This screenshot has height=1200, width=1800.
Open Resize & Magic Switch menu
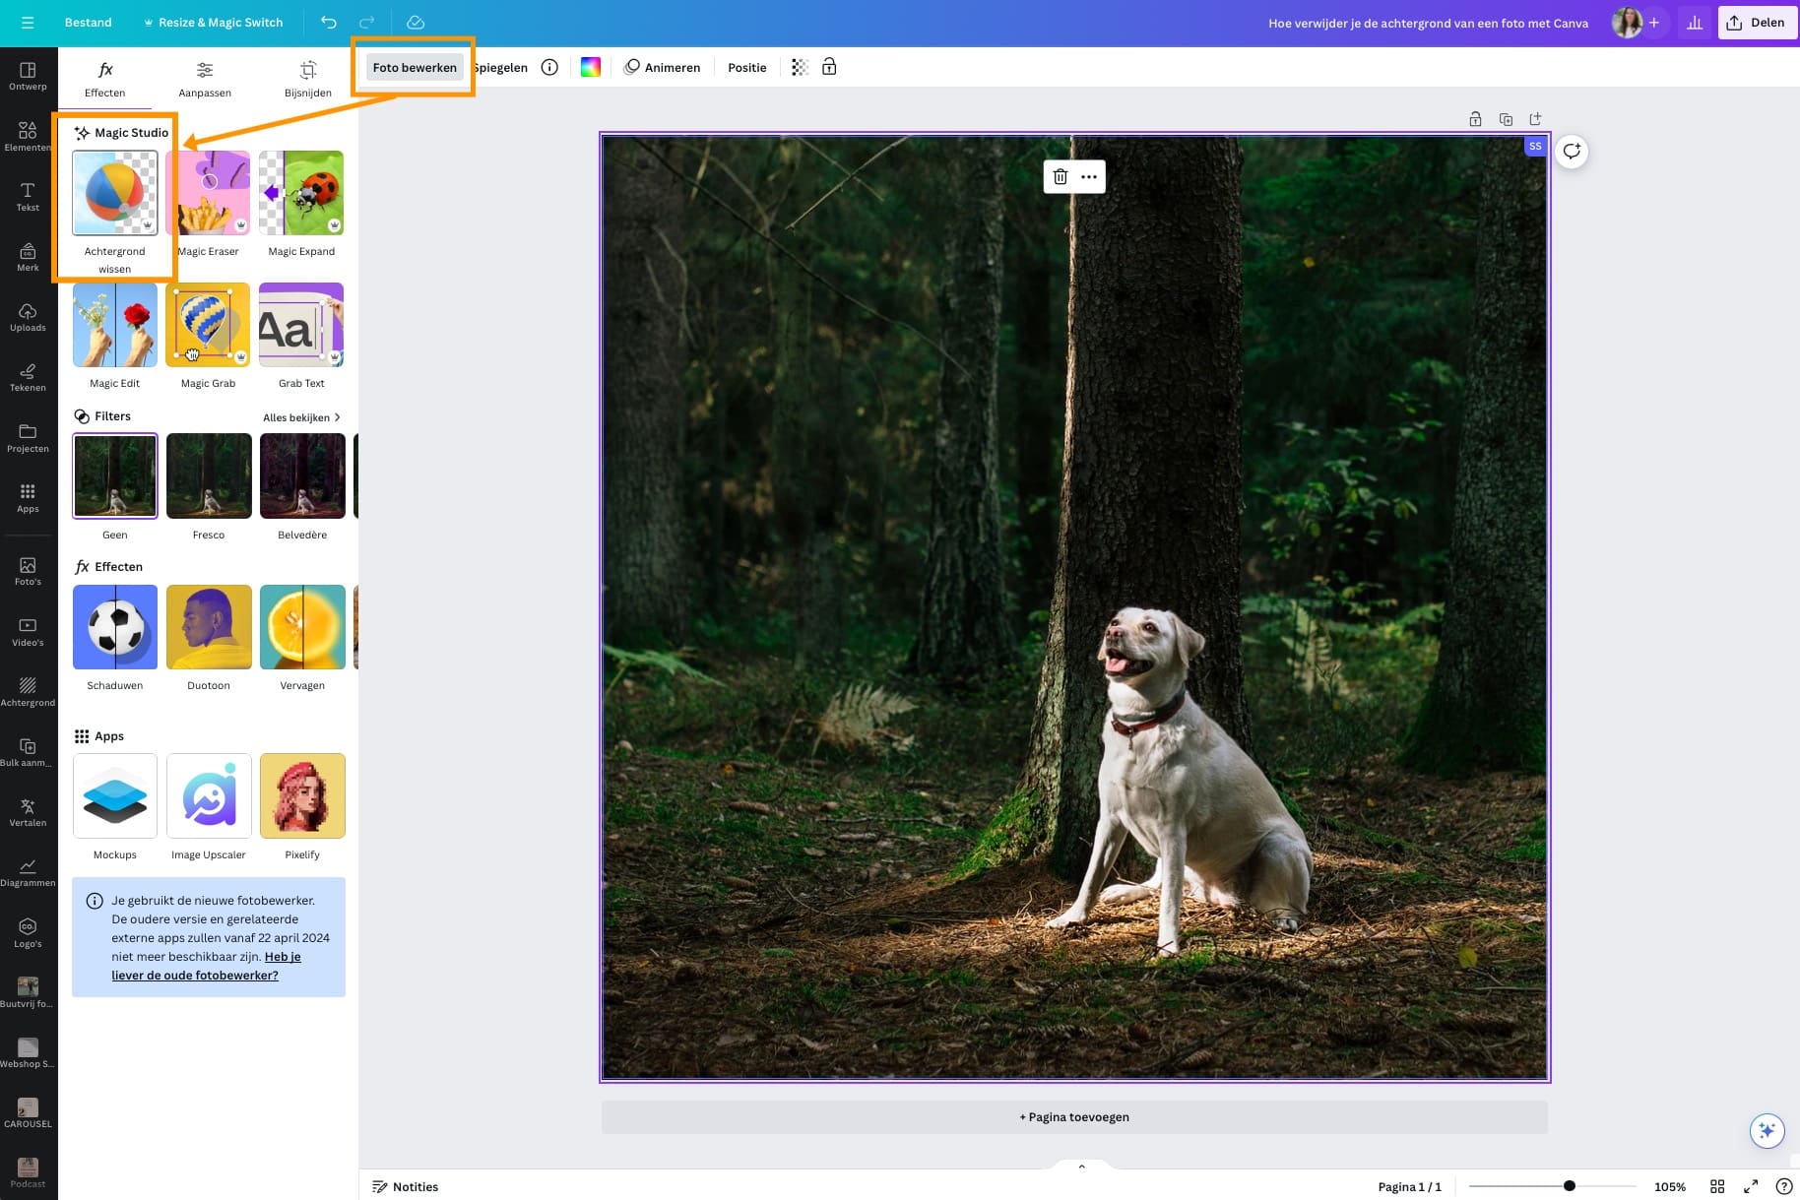point(213,23)
